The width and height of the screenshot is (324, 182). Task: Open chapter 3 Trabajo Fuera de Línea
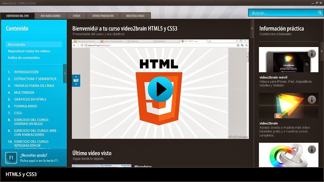click(x=31, y=85)
